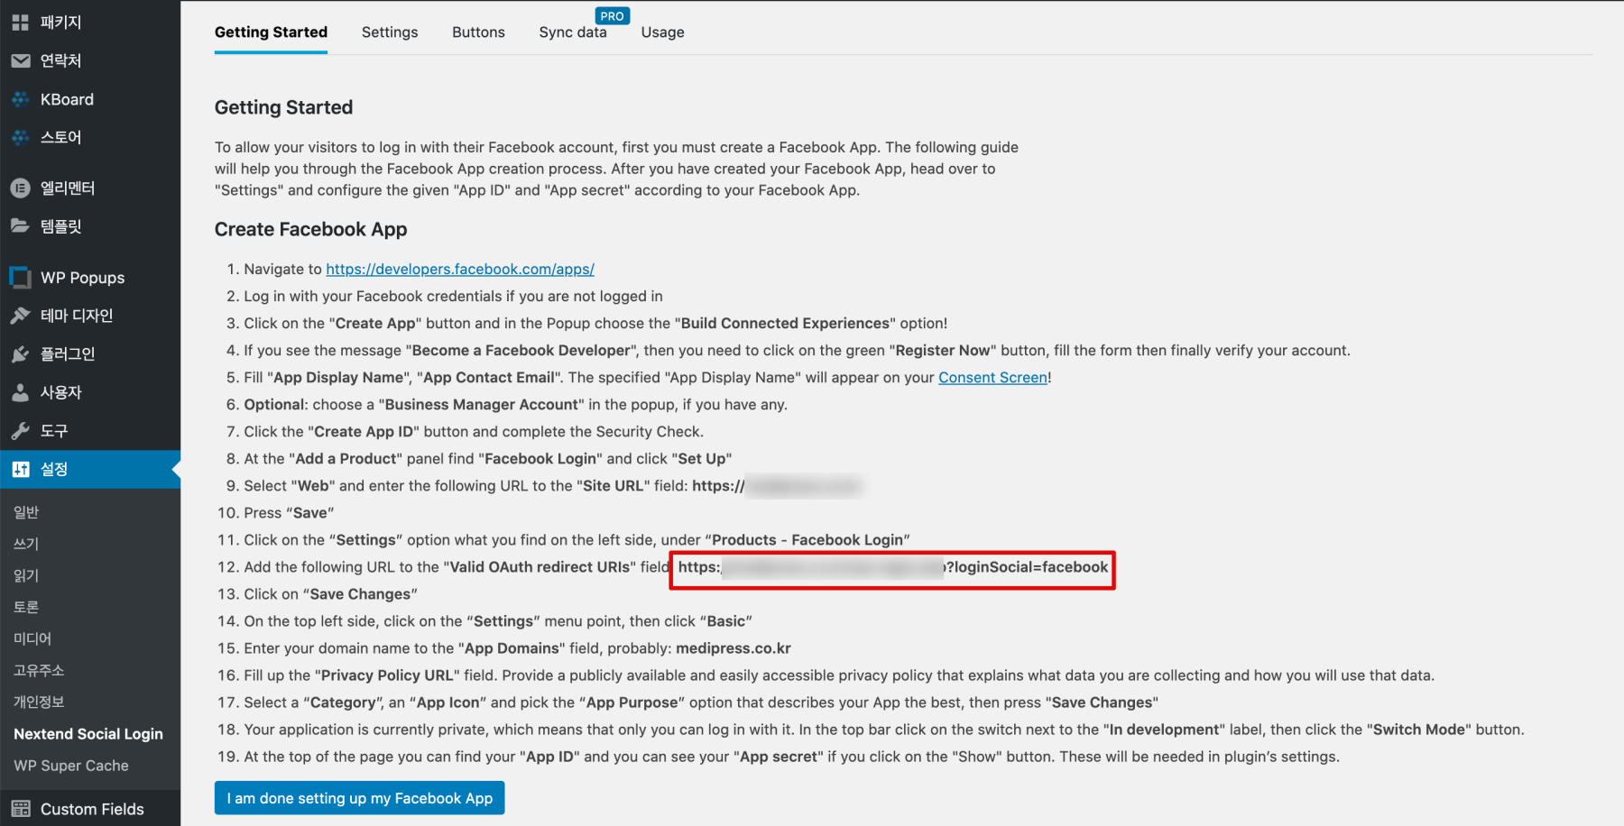Viewport: 1624px width, 826px height.
Task: Open Custom Fields menu item
Action: pyautogui.click(x=90, y=809)
